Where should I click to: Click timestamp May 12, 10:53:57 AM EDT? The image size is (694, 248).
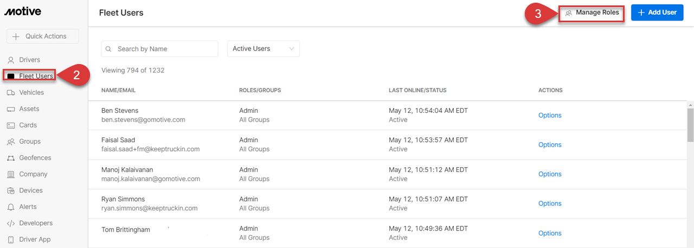tap(428, 140)
